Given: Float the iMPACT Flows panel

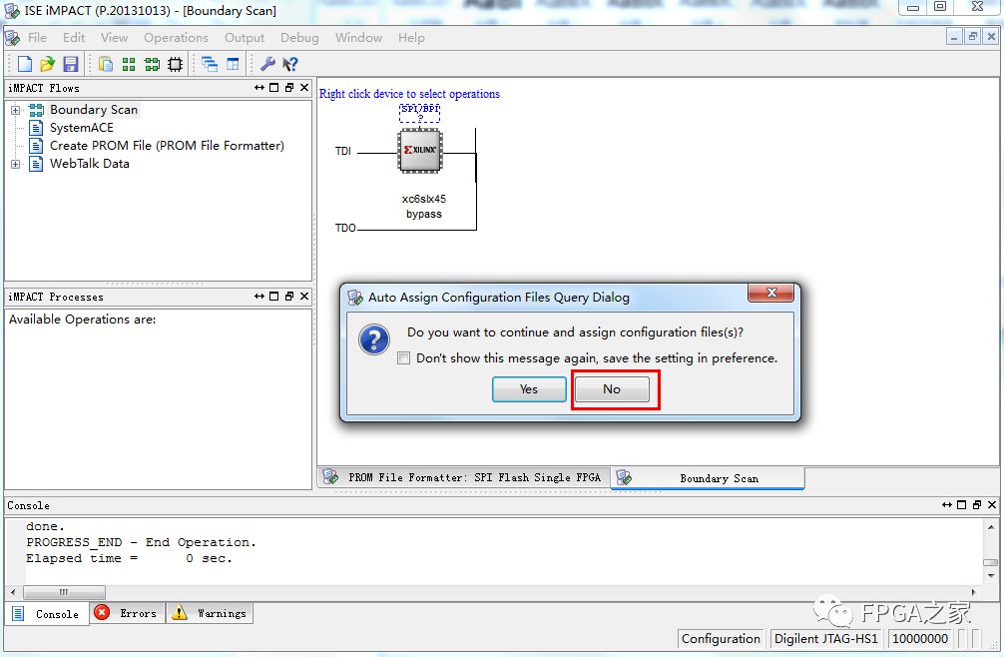Looking at the screenshot, I should click(x=288, y=88).
